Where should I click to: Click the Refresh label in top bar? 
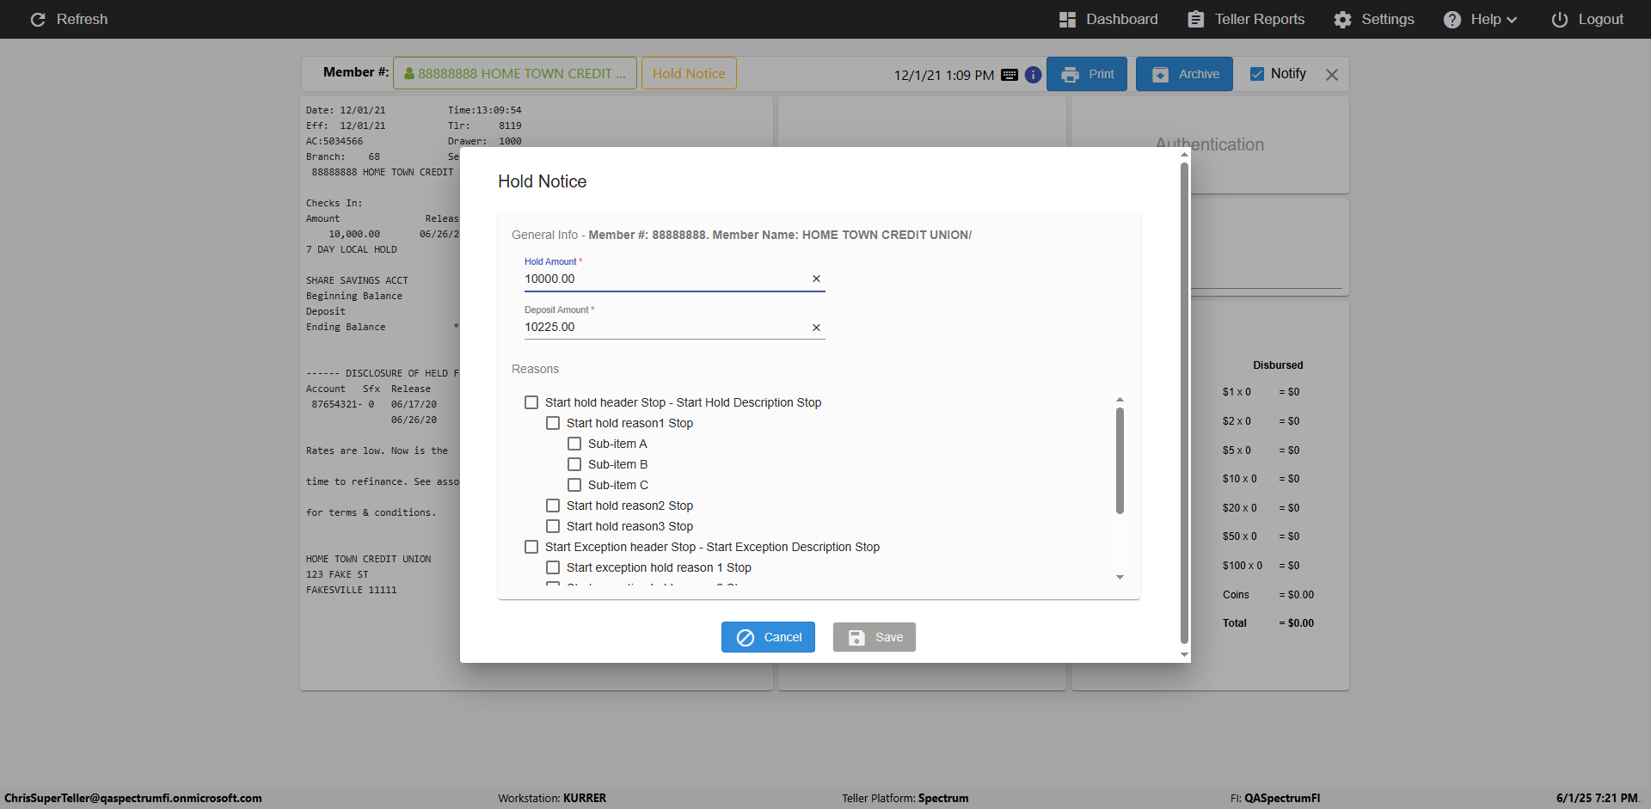coord(83,19)
